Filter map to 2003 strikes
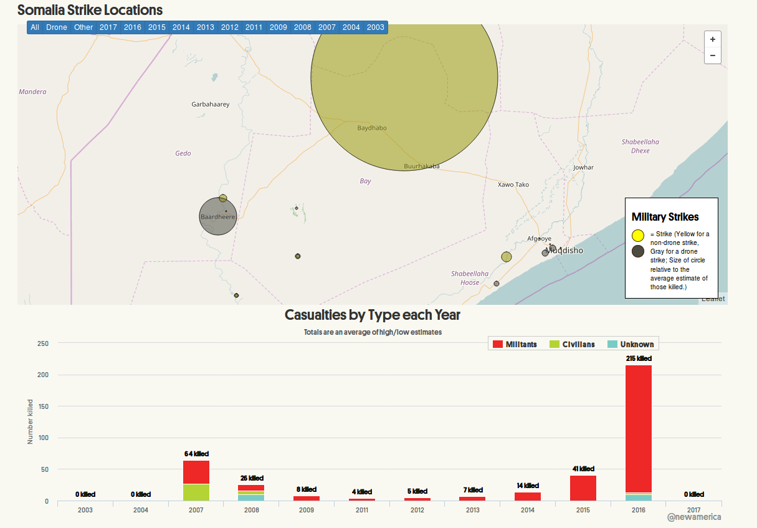The height and width of the screenshot is (528, 757). click(x=376, y=27)
